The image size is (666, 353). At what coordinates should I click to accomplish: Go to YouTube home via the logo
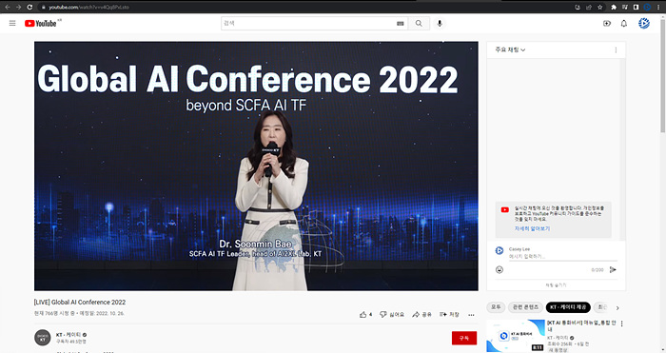pyautogui.click(x=40, y=24)
